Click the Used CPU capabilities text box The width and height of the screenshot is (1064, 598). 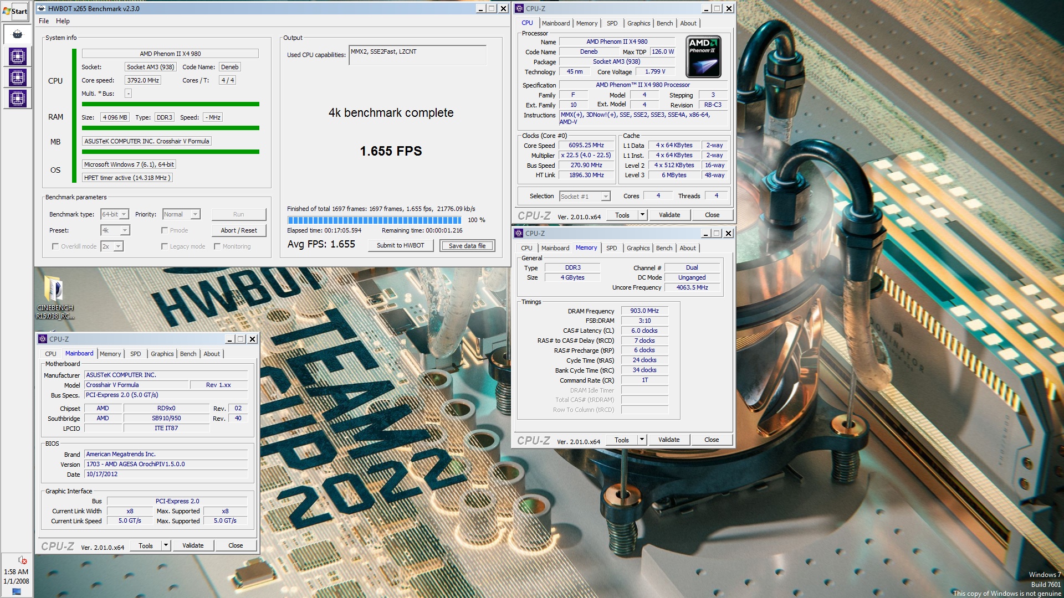click(417, 55)
